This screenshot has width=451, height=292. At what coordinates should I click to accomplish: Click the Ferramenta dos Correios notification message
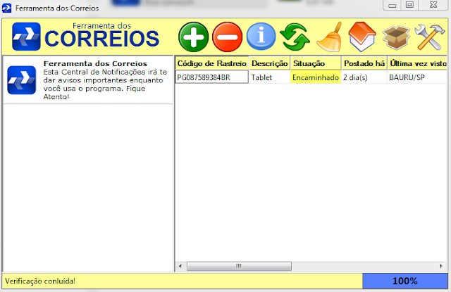(88, 80)
